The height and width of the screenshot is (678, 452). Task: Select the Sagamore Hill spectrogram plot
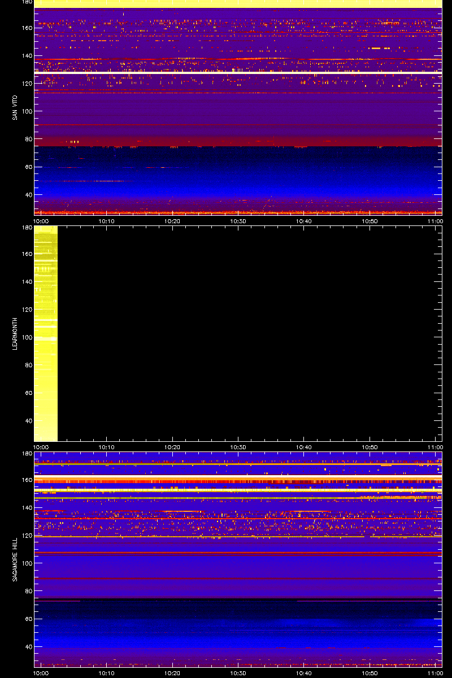pyautogui.click(x=238, y=559)
